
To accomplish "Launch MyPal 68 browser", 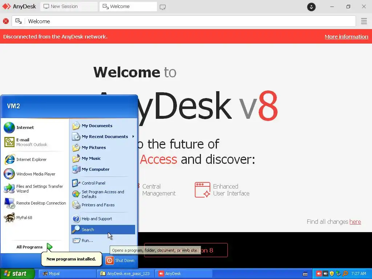I will [x=35, y=218].
